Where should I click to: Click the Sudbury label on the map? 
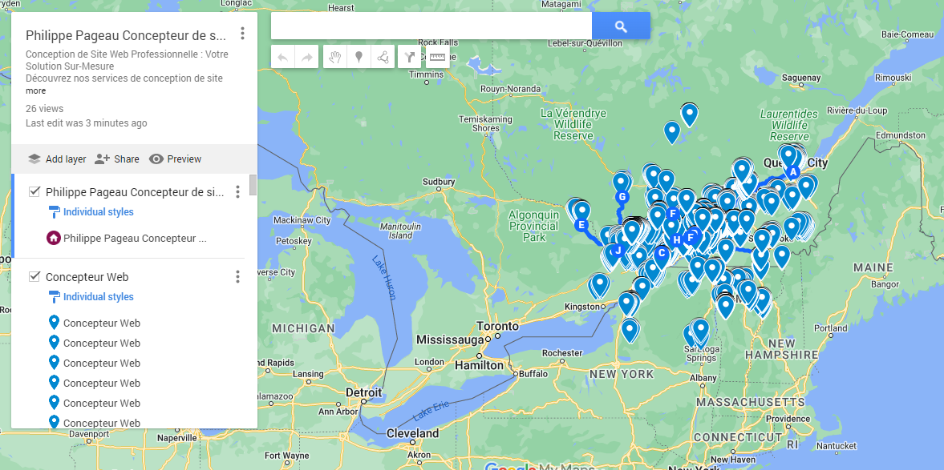(438, 182)
